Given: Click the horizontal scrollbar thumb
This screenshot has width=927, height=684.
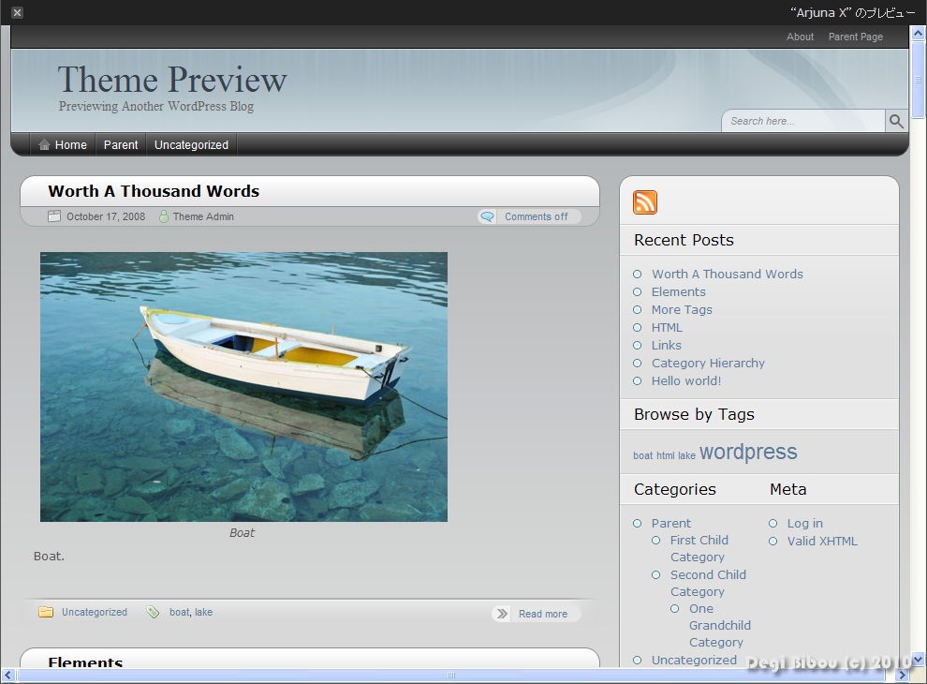Looking at the screenshot, I should [x=451, y=676].
